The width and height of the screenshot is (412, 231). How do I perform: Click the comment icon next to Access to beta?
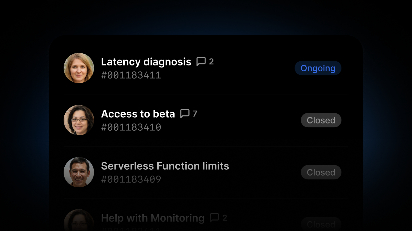click(185, 113)
